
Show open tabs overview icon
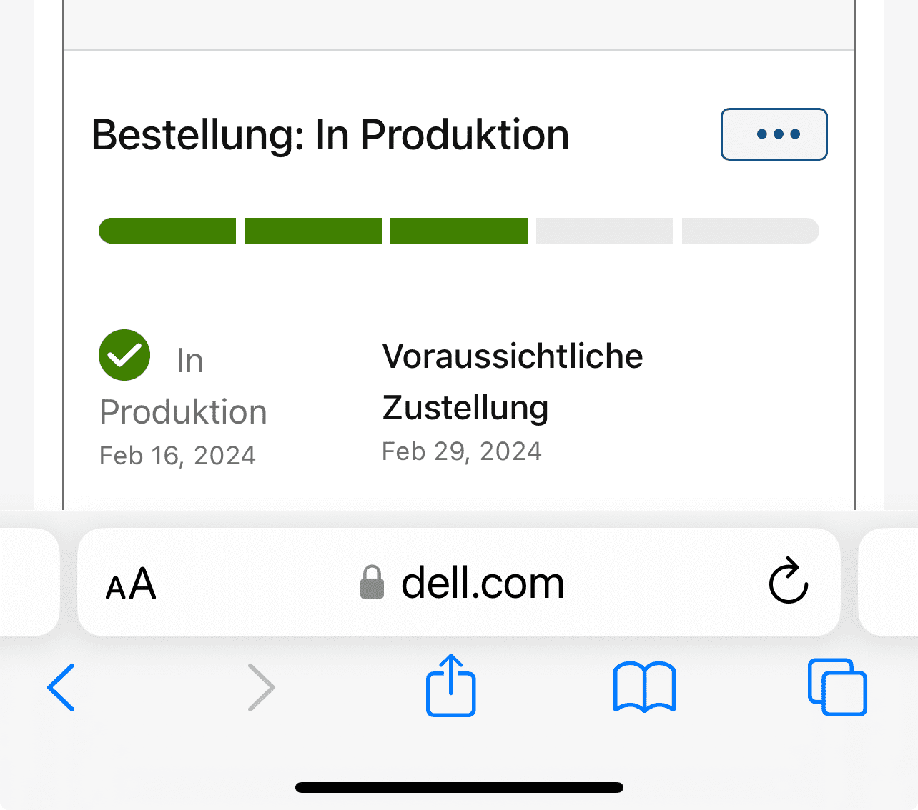click(837, 687)
